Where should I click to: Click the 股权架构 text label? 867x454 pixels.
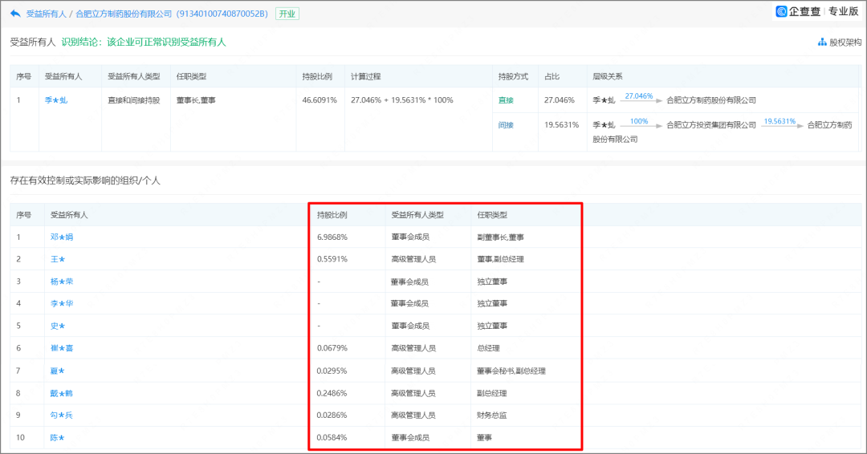pyautogui.click(x=845, y=42)
